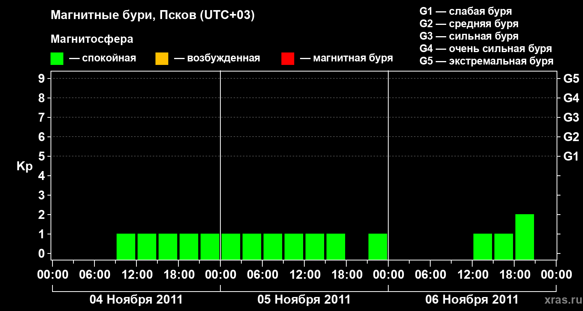The height and width of the screenshot is (311, 583).
Task: Click the '18:00' time label under 04 Ноября
Action: [178, 275]
